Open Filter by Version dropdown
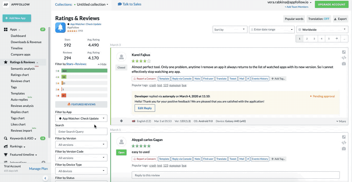Screen dimensions: 352x182 (x=81, y=145)
